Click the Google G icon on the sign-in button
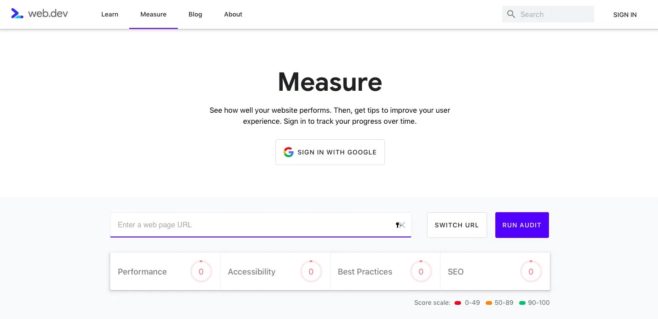Screen dimensions: 658x319 click(289, 152)
